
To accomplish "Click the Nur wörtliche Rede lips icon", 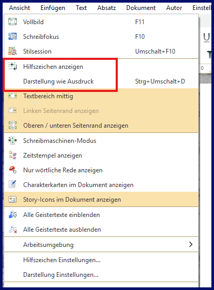I will tap(13, 170).
